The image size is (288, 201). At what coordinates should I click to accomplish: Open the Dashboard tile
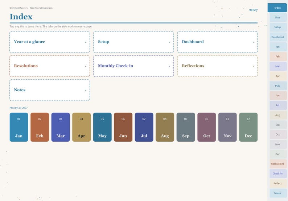(x=218, y=42)
